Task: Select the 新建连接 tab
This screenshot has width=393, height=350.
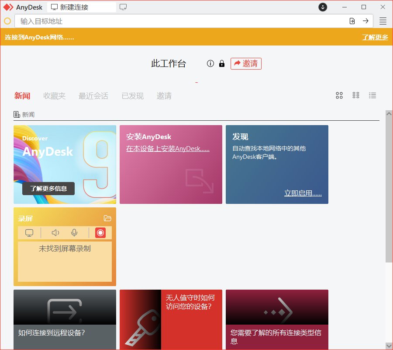Action: pos(82,7)
